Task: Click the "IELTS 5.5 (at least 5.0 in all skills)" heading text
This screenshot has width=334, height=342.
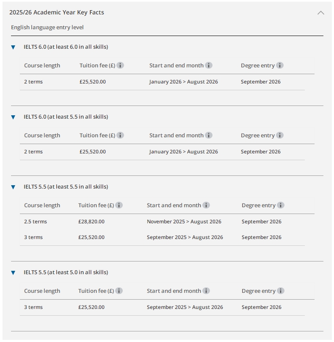Action: pos(66,272)
